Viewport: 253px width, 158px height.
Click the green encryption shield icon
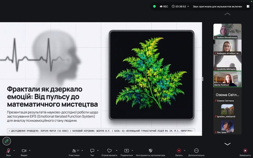(x=154, y=6)
